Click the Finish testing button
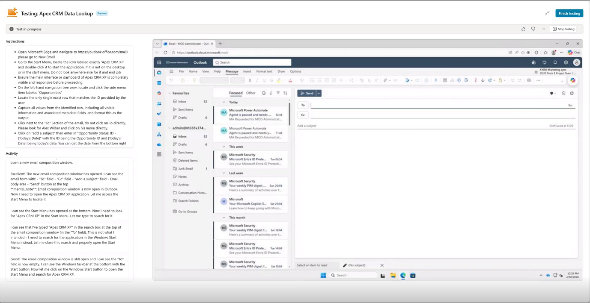The image size is (590, 303). click(x=569, y=13)
